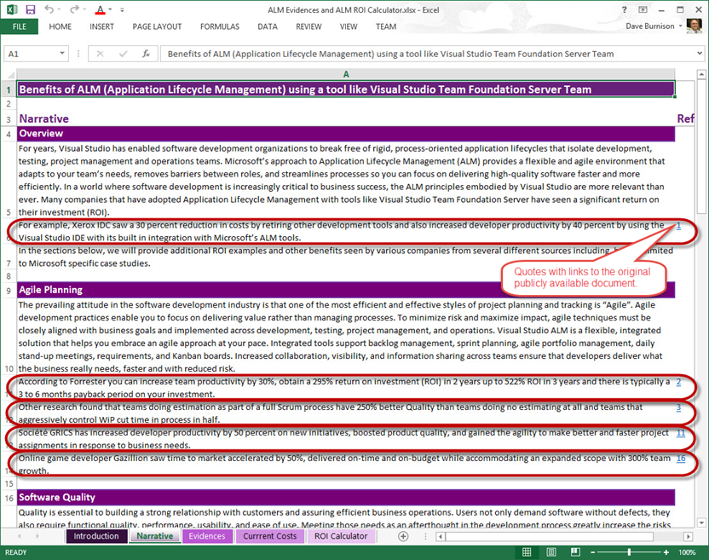709x560 pixels.
Task: Select the Narrative heading cell
Action: pyautogui.click(x=346, y=118)
